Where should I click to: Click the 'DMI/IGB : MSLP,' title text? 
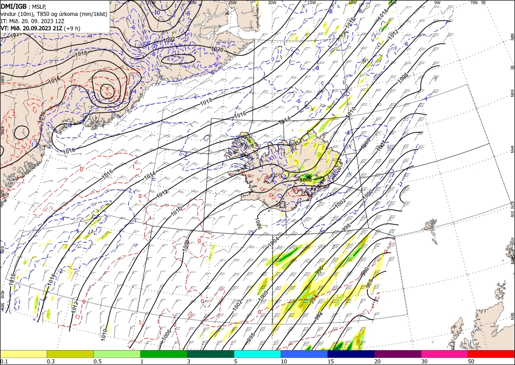click(24, 6)
